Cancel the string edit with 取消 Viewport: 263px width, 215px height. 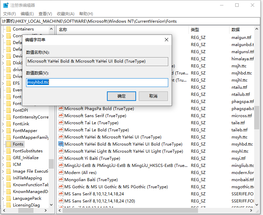tap(153, 96)
